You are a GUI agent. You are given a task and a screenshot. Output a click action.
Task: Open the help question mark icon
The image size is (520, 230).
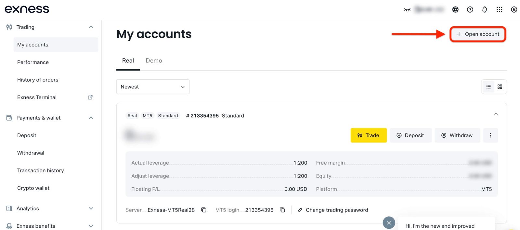coord(470,10)
